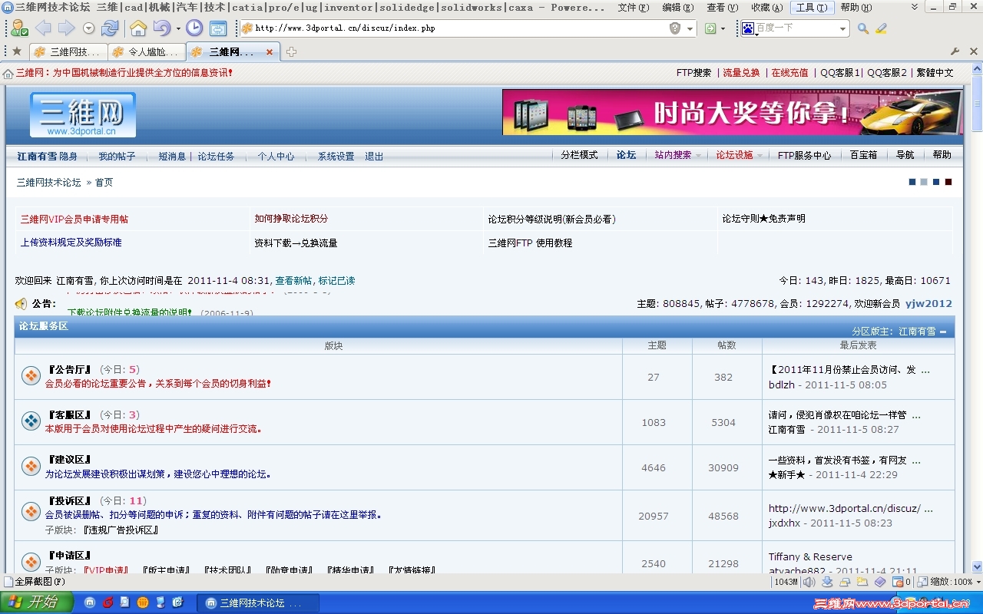Screen dimensions: 983x614
Task: Click the address bar security shield icon
Action: pyautogui.click(x=675, y=28)
